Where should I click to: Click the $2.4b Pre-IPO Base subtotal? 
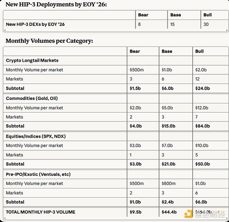click(x=168, y=202)
